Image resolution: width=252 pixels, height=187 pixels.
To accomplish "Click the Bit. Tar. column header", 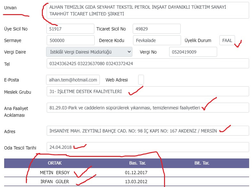I will pyautogui.click(x=202, y=163).
